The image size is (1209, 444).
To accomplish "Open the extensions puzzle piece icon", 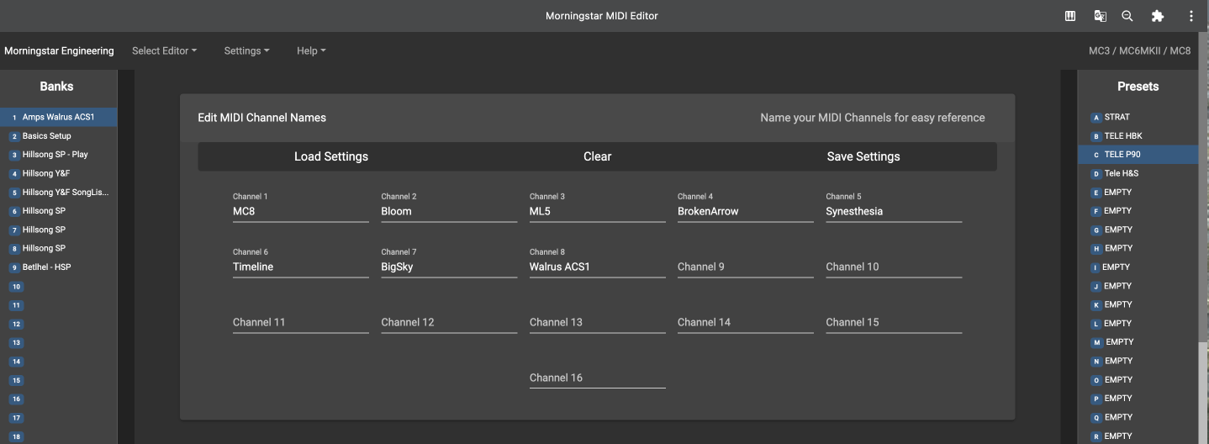I will (1158, 16).
